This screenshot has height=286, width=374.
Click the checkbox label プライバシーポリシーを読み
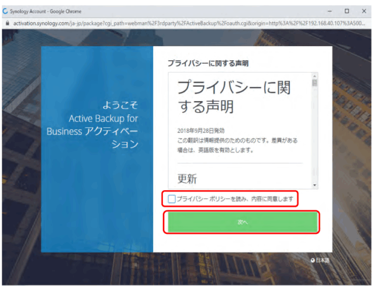(235, 199)
